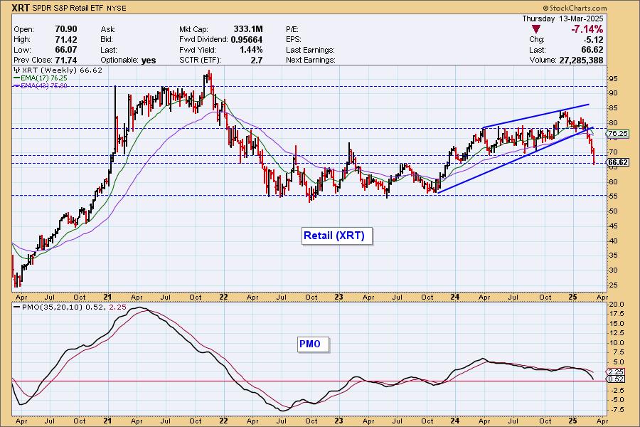
Task: Click the SCTR (ETF) value 2.7
Action: coord(257,60)
